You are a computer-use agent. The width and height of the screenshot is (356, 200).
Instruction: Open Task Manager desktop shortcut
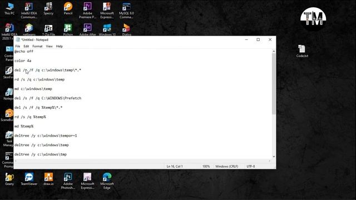click(x=9, y=139)
